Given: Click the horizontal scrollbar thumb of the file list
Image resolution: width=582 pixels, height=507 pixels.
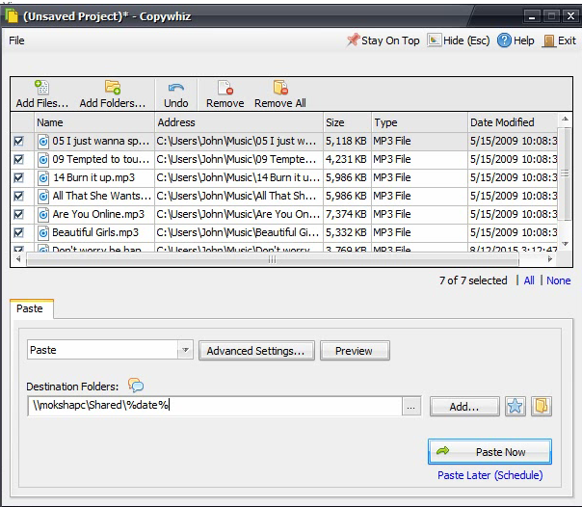Looking at the screenshot, I should tap(273, 259).
